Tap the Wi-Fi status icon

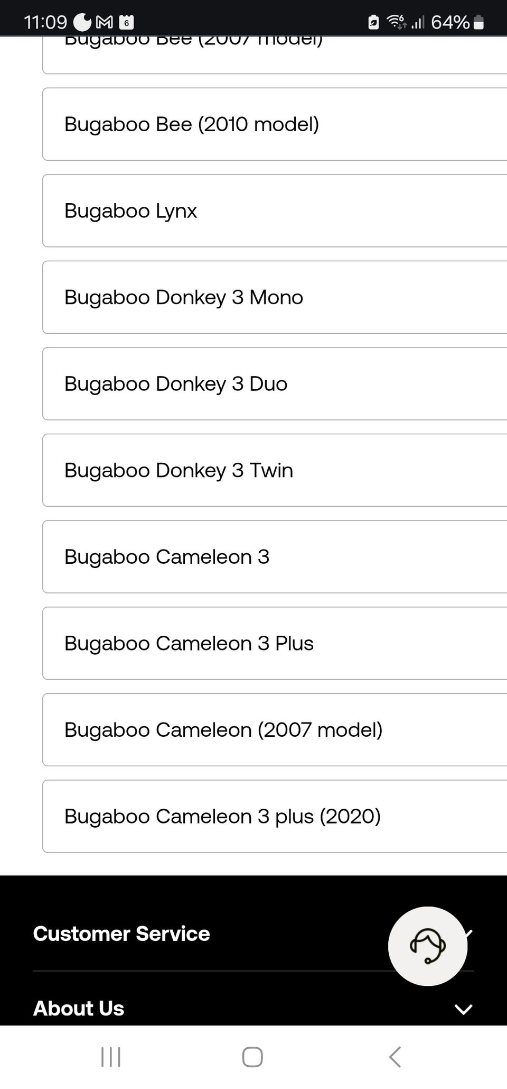(x=396, y=22)
